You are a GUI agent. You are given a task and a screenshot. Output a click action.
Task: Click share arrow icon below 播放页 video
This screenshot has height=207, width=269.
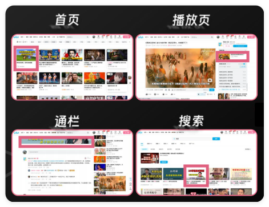pos(172,94)
